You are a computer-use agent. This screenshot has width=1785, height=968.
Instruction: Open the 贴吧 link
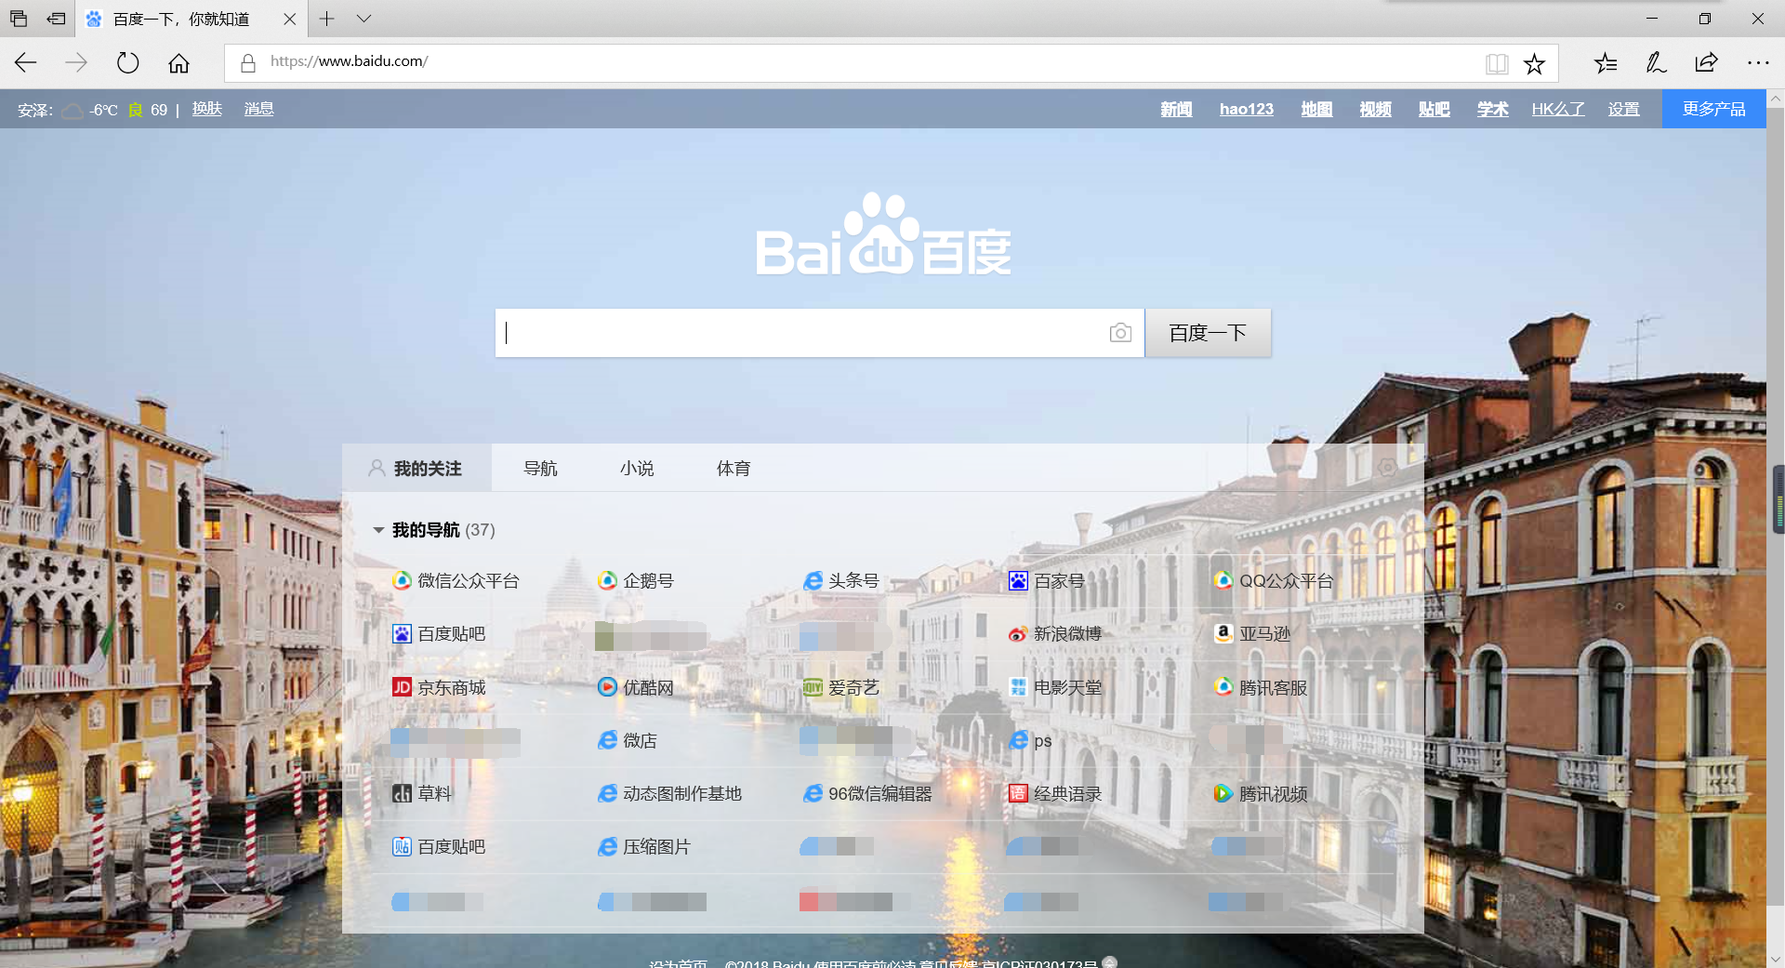pos(1434,109)
